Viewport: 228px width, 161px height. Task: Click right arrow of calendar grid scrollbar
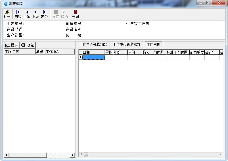[x=221, y=154]
